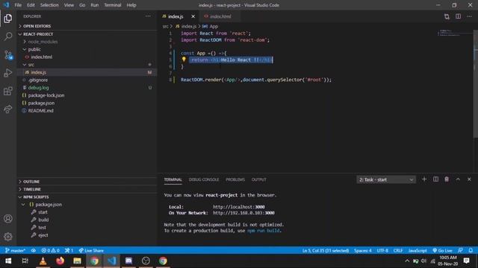Run the build npm script
This screenshot has width=478, height=268.
pyautogui.click(x=87, y=220)
